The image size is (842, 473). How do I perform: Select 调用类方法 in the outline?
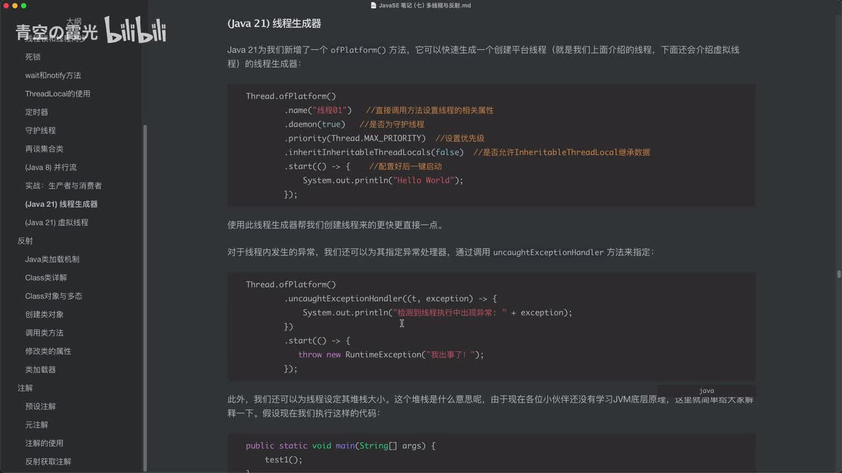(x=45, y=333)
